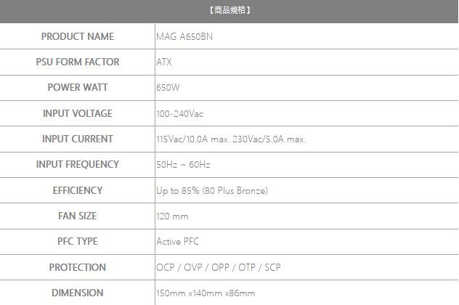Select the EFFICIENCY label
The height and width of the screenshot is (305, 459).
click(x=78, y=190)
